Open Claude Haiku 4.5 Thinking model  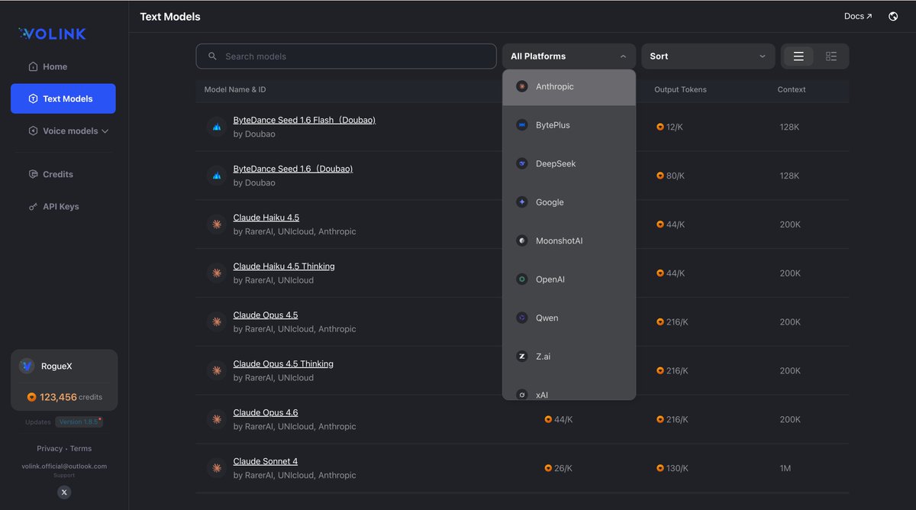click(284, 266)
